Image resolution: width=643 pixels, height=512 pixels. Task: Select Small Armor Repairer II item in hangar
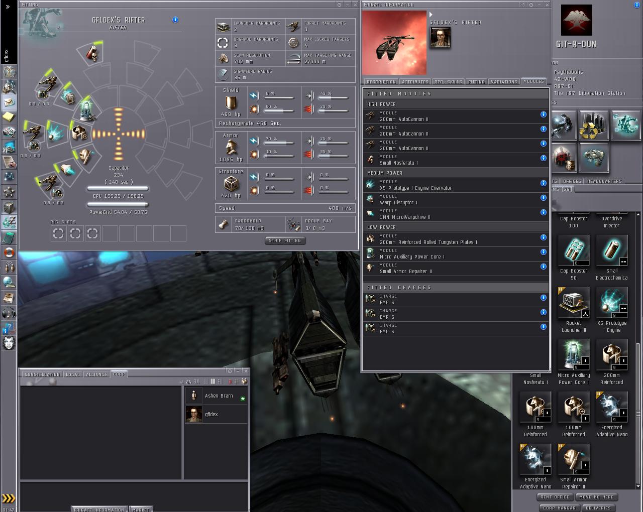click(x=574, y=466)
